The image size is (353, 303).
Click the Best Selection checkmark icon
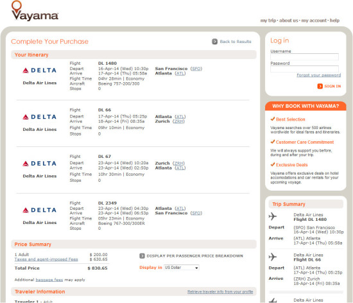[x=273, y=119]
